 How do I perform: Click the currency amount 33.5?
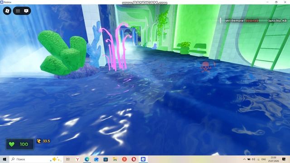tap(46, 141)
